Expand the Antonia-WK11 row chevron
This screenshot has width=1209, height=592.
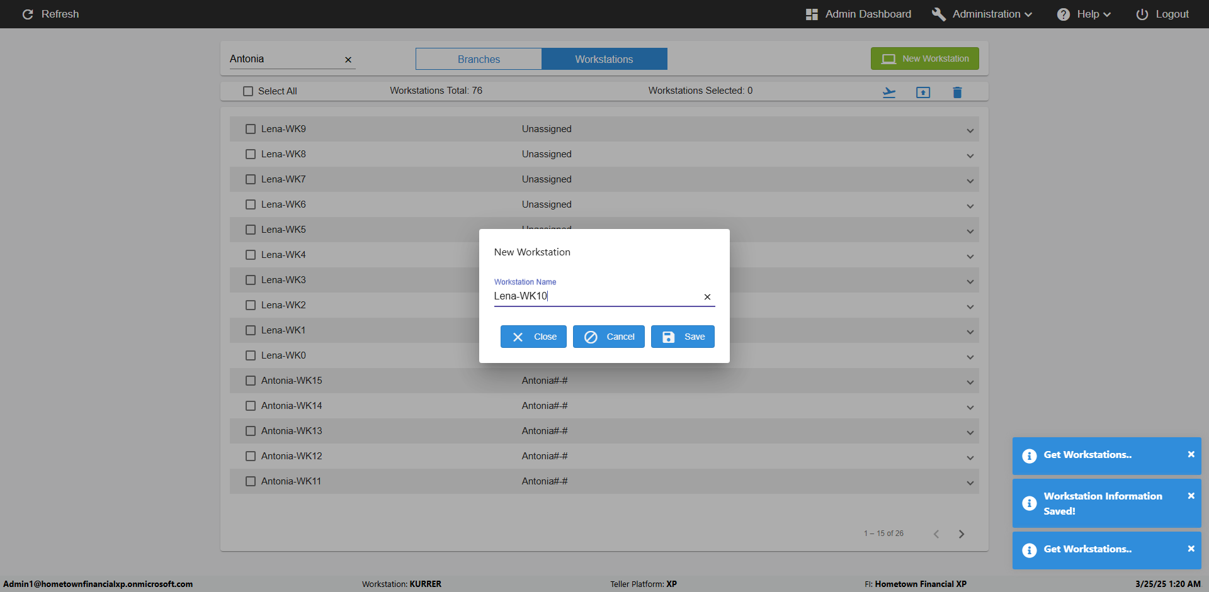click(x=970, y=483)
